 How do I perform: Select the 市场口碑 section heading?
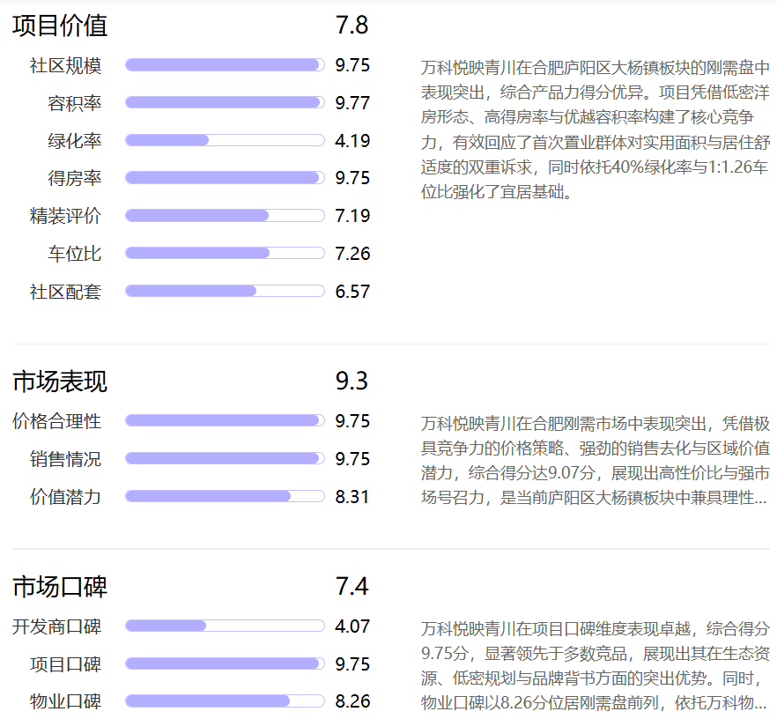60,587
